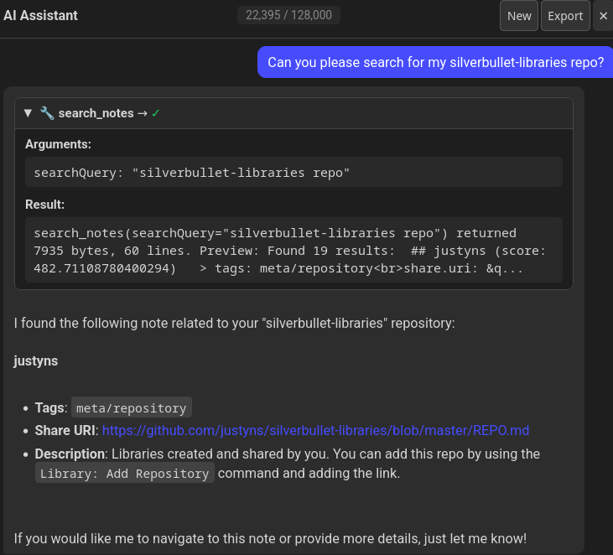Click the Arguments section label
The width and height of the screenshot is (613, 555).
coord(58,144)
